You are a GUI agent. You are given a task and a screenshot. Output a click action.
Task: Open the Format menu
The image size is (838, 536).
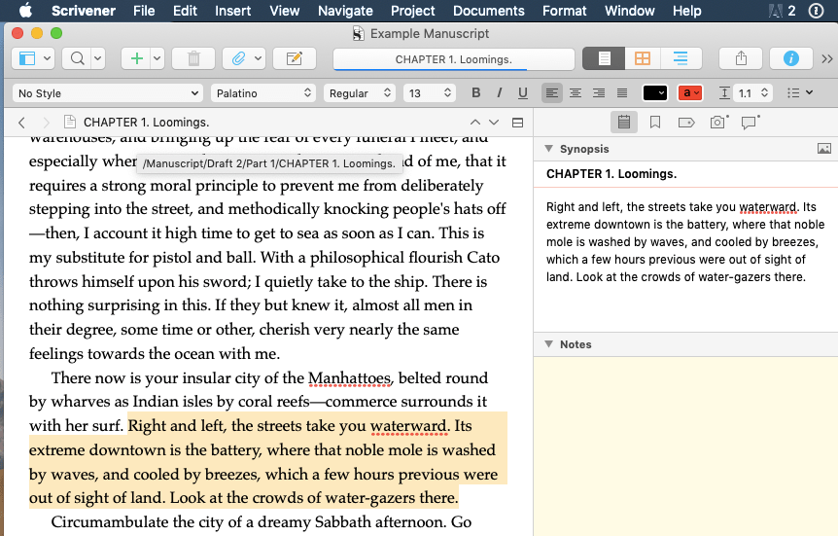click(565, 11)
